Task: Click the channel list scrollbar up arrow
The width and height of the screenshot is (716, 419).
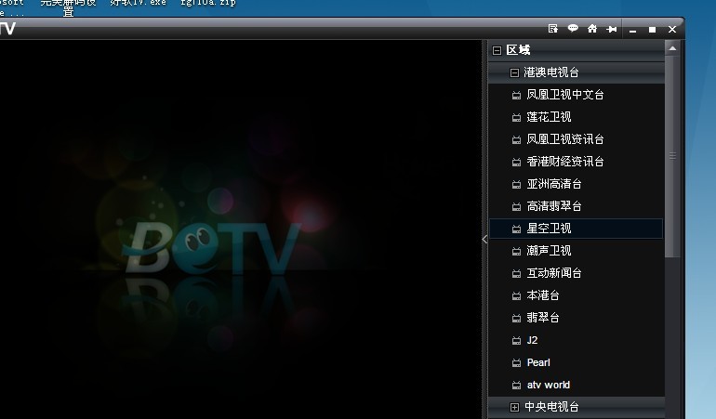Action: coord(672,48)
